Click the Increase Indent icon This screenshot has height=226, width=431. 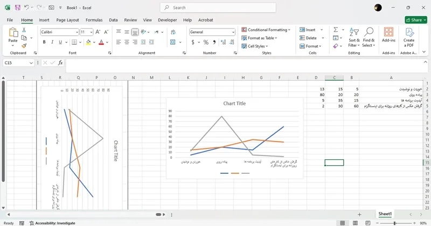pyautogui.click(x=151, y=42)
